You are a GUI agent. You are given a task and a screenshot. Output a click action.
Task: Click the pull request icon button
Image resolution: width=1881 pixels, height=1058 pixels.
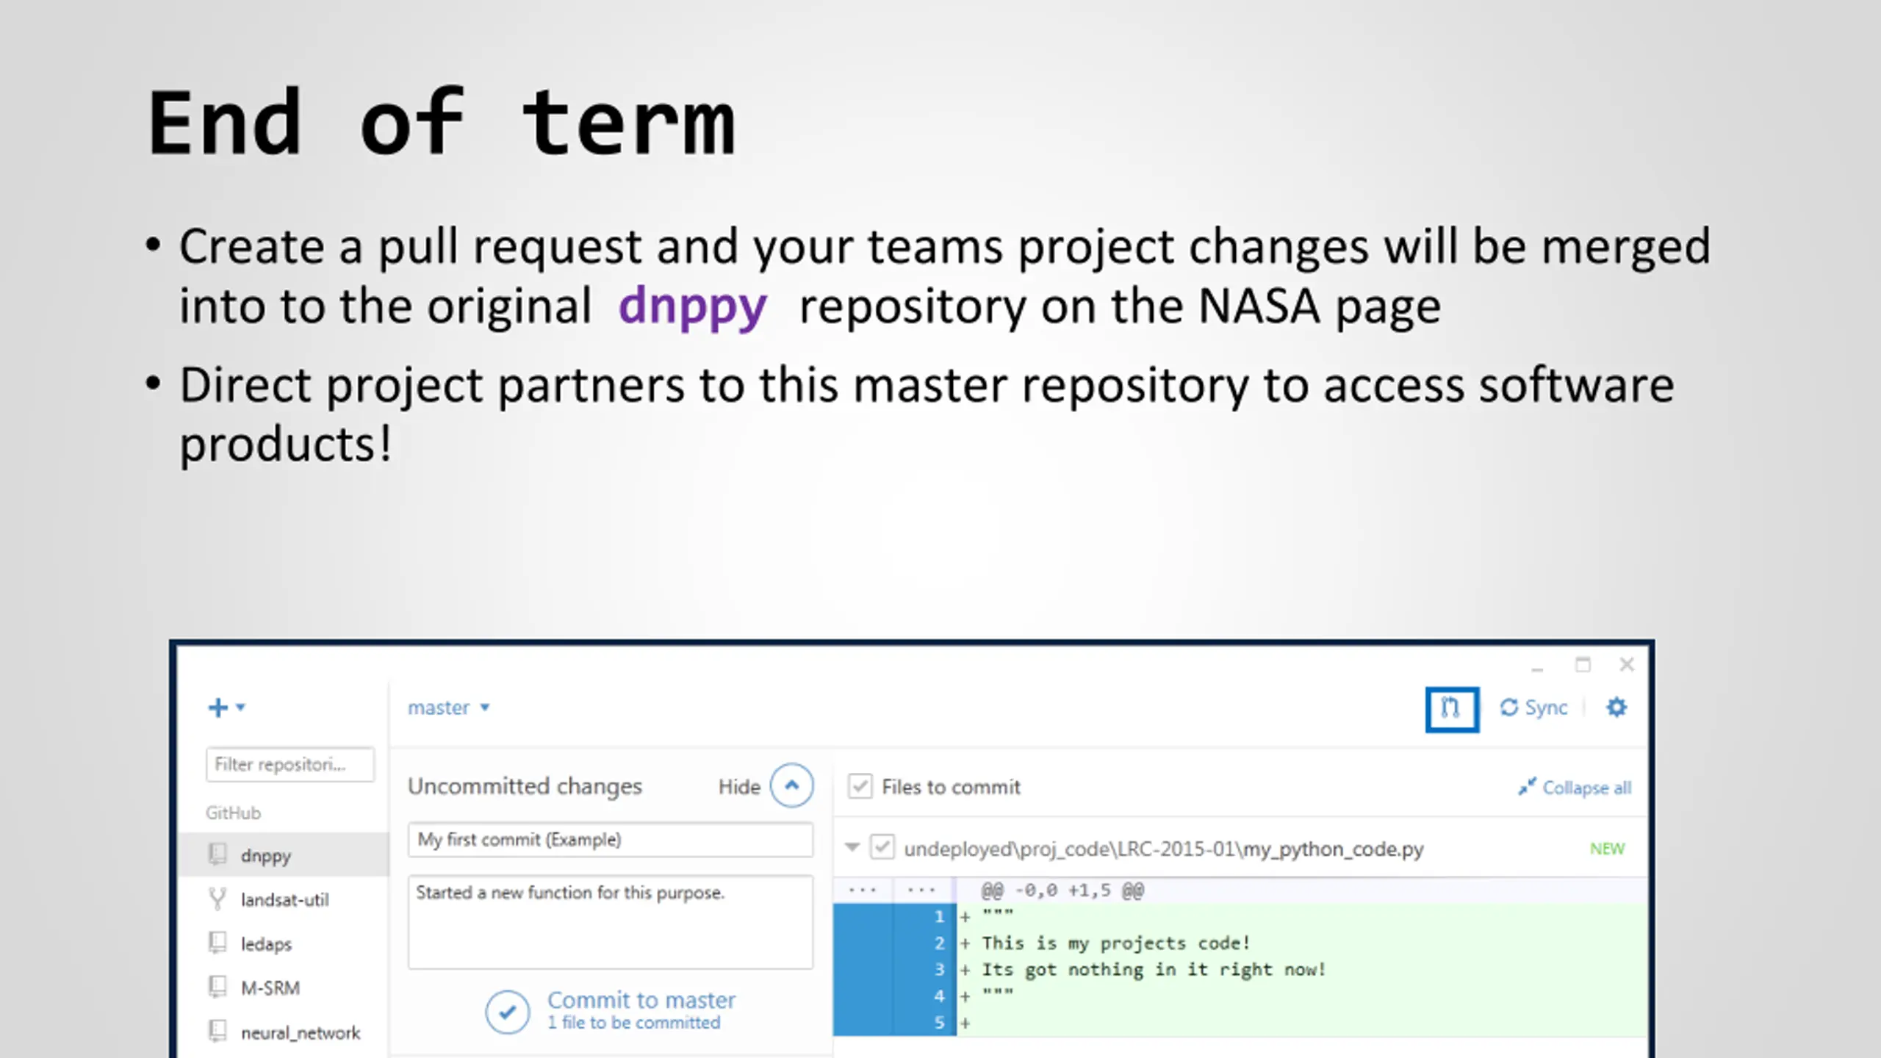pyautogui.click(x=1451, y=708)
